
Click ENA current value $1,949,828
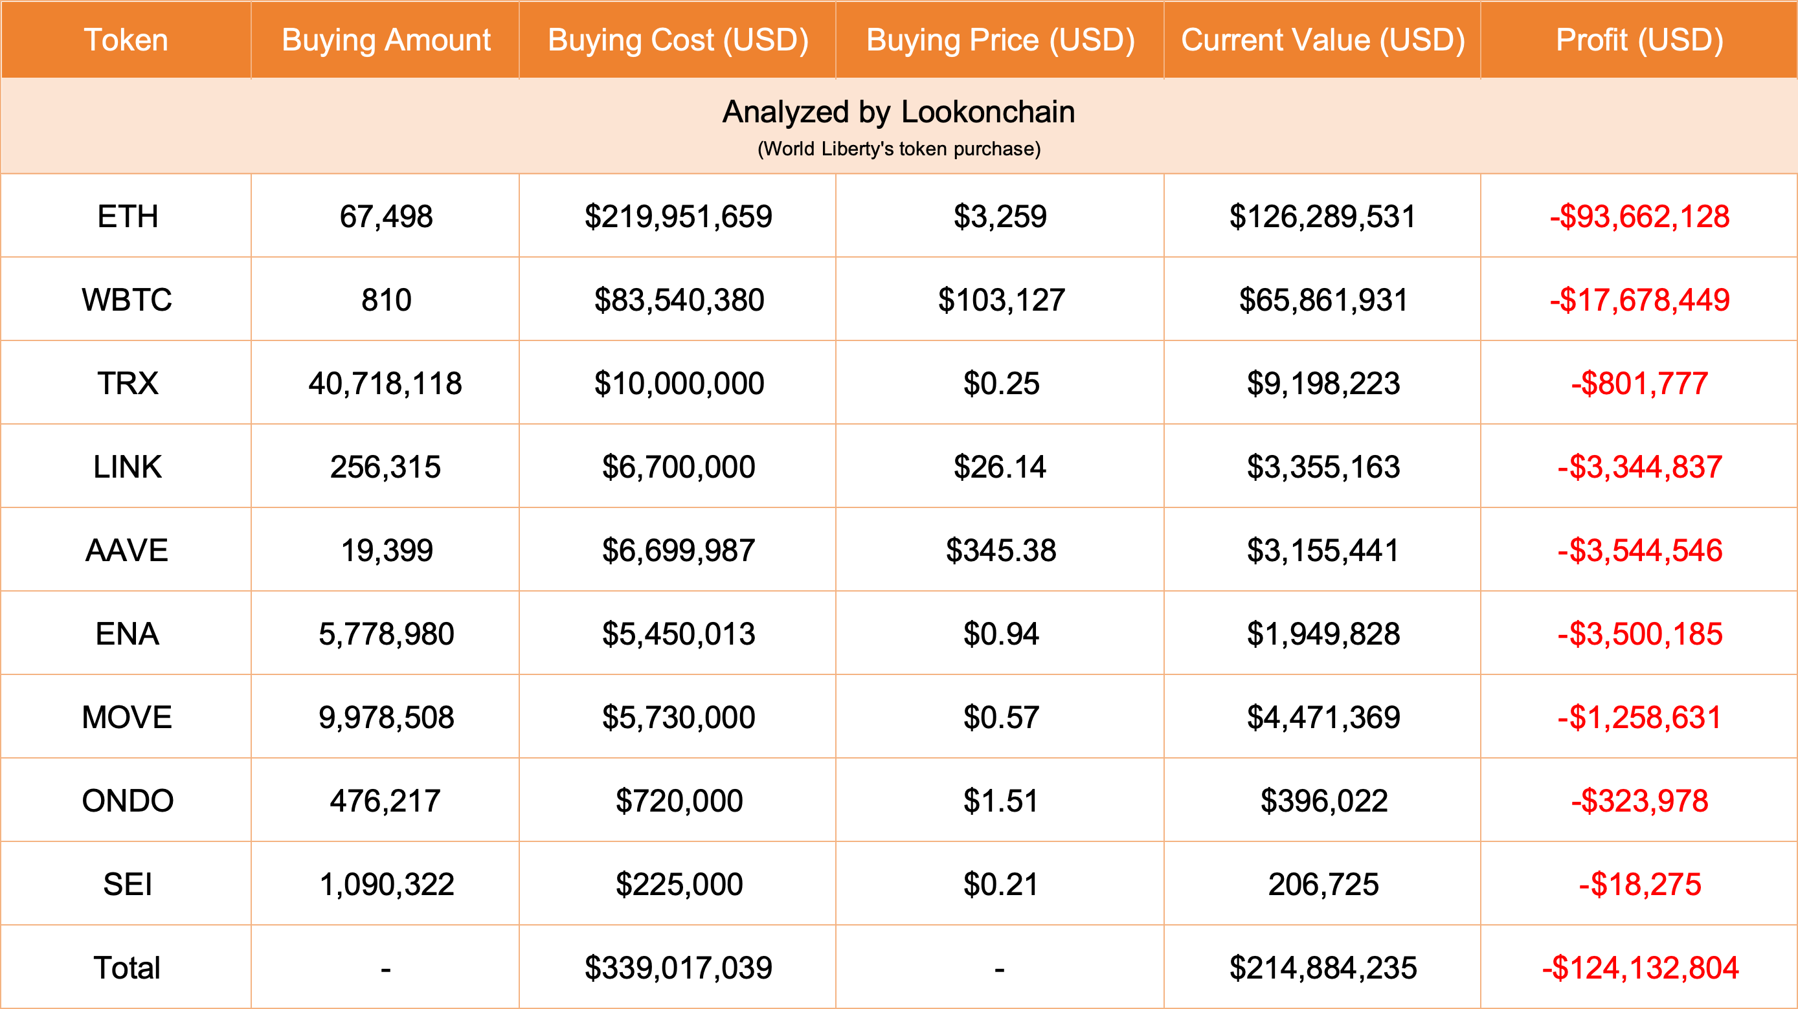(x=1323, y=634)
